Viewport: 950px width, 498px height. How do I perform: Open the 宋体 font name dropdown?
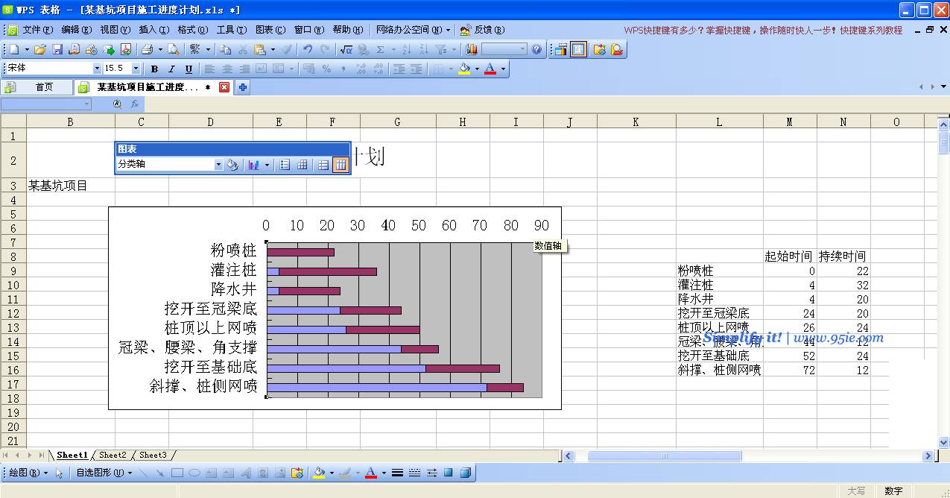[x=97, y=69]
